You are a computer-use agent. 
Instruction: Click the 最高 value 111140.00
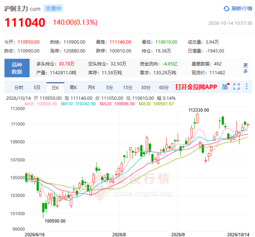[120, 42]
